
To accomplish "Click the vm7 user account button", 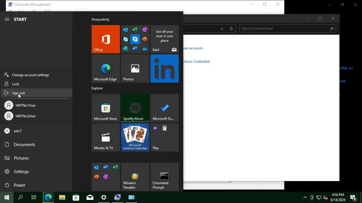I will (x=36, y=131).
